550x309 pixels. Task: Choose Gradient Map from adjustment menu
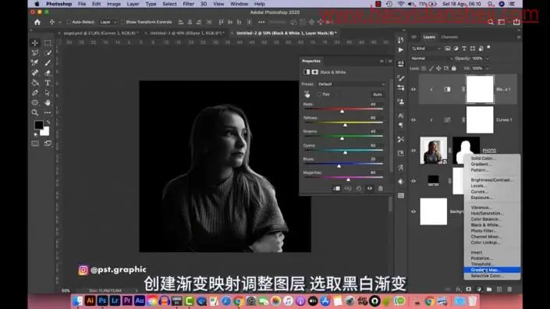pyautogui.click(x=491, y=270)
